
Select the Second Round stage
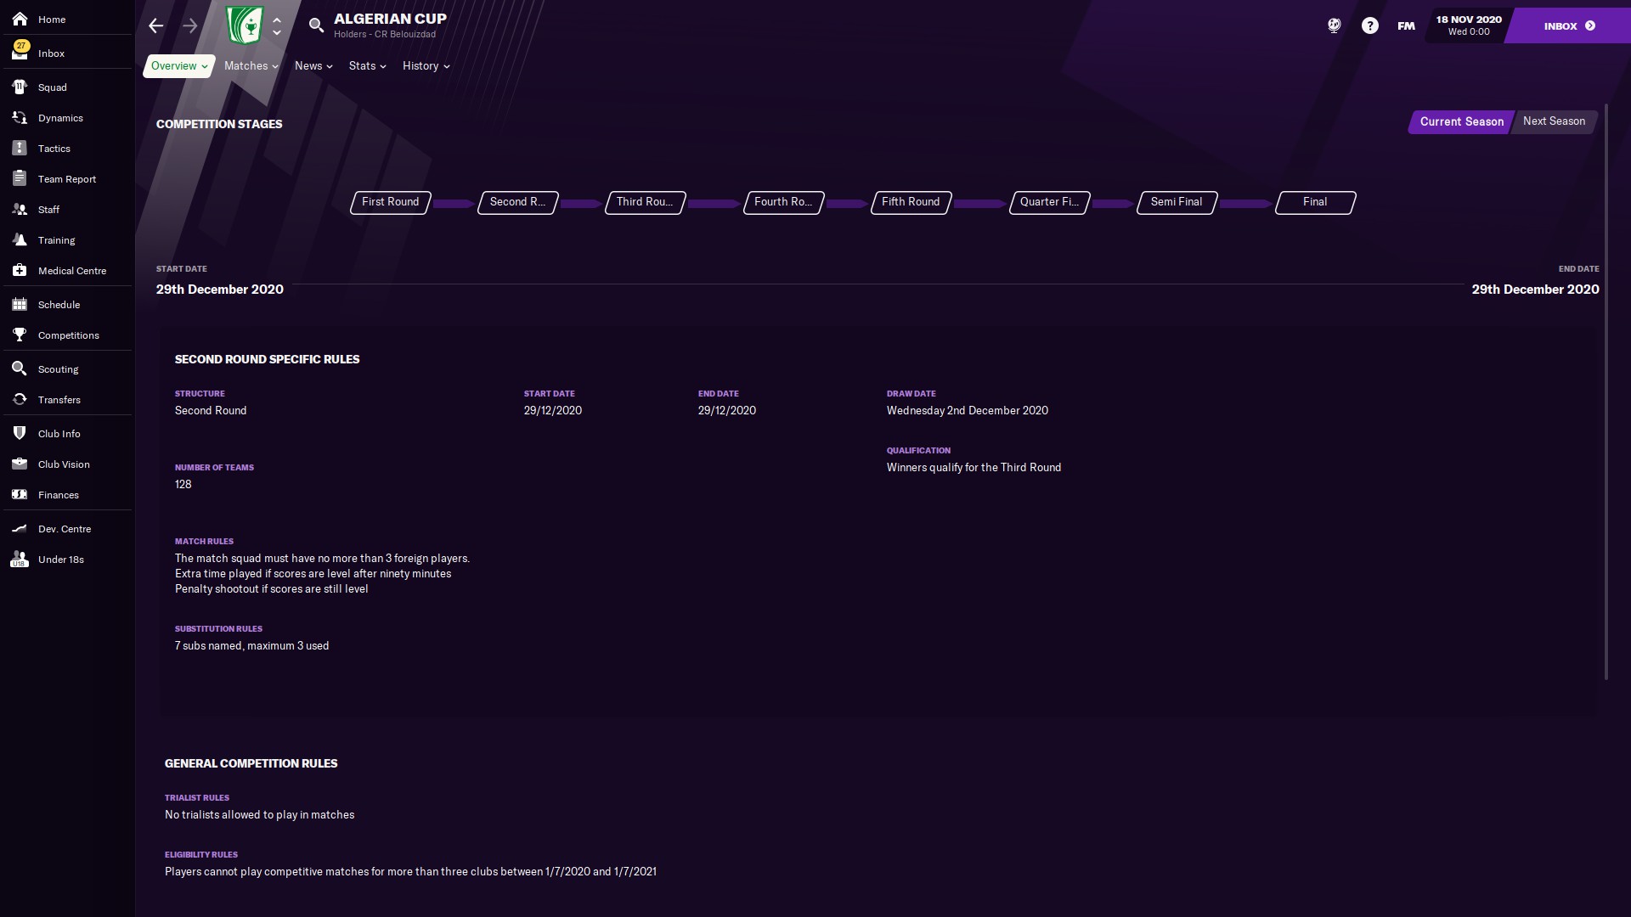point(517,202)
